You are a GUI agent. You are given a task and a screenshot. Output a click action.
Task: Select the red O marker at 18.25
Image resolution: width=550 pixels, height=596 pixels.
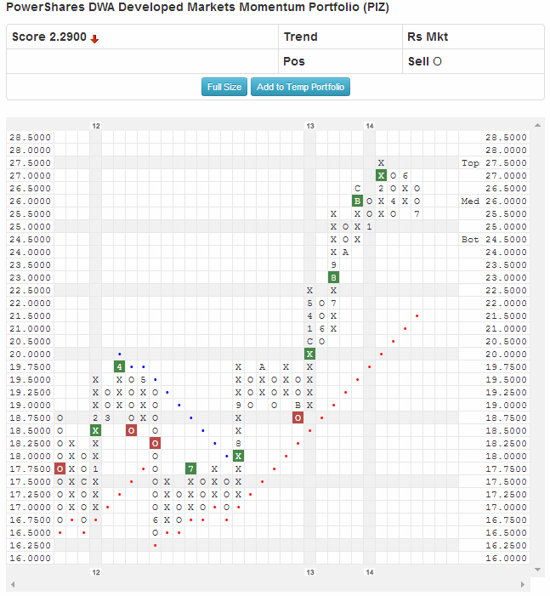click(155, 443)
